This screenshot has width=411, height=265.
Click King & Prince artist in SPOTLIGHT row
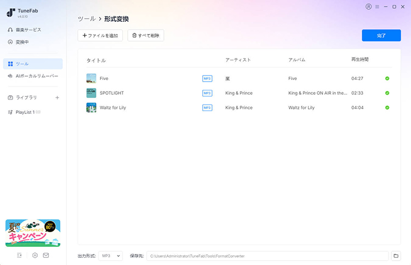[x=239, y=93]
